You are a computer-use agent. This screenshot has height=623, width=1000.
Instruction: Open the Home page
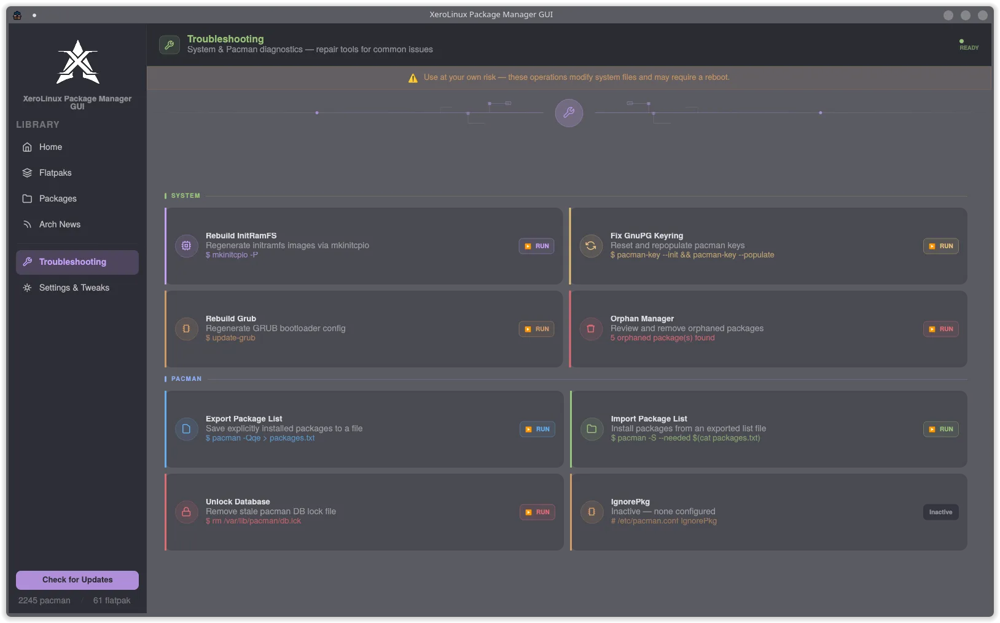(x=77, y=147)
